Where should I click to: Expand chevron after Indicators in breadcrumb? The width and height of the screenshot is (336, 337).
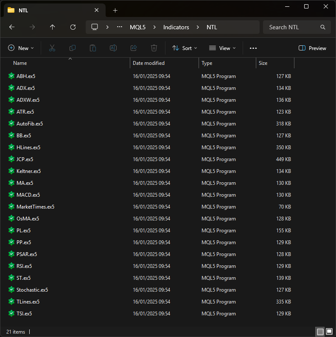198,27
